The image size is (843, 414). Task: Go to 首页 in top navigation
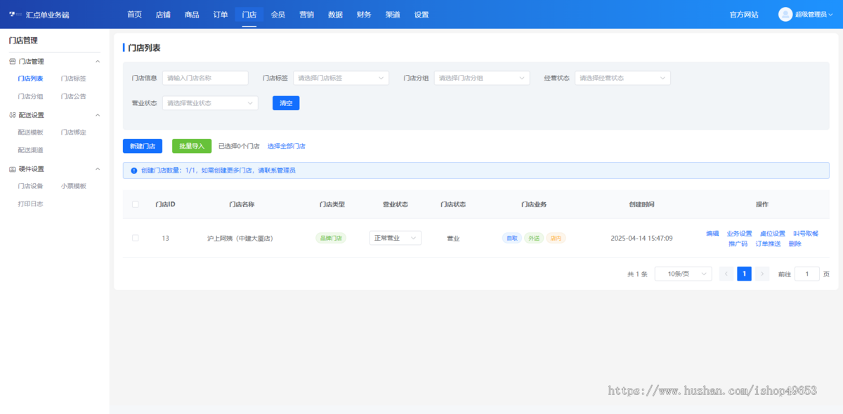pyautogui.click(x=134, y=14)
